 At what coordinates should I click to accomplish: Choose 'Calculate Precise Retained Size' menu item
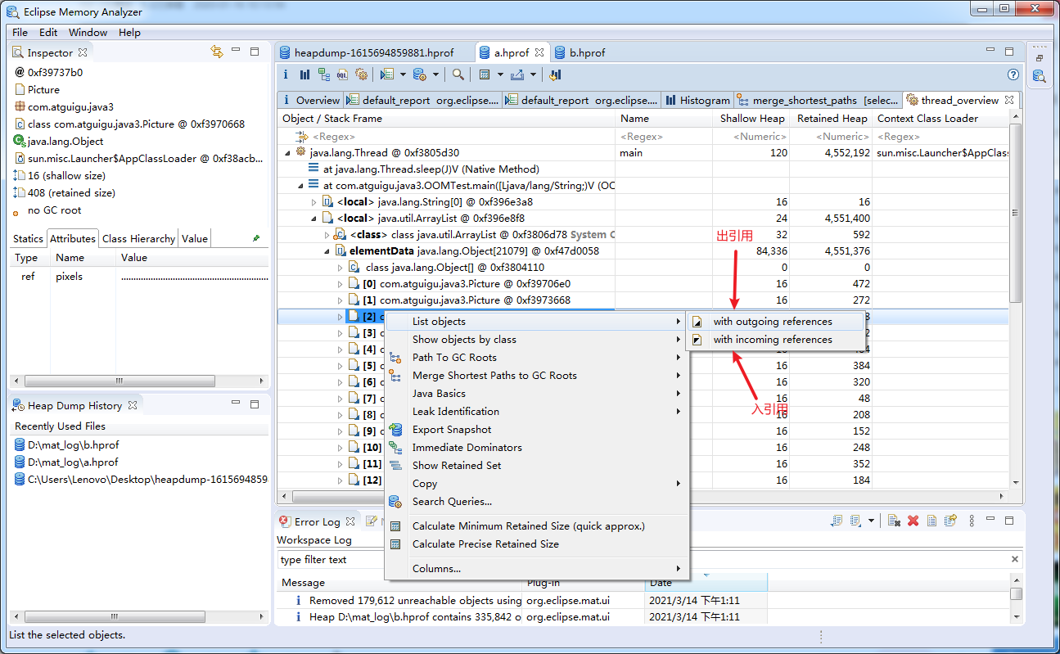click(536, 544)
